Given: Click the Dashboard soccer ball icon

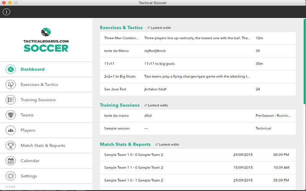Looking at the screenshot, I should tap(11, 70).
